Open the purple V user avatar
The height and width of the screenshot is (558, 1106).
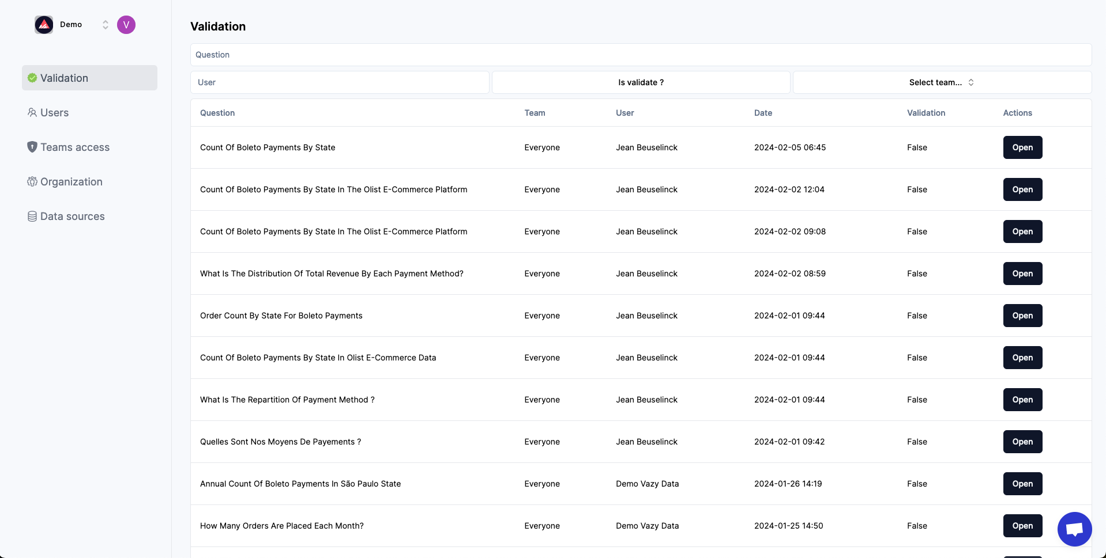pos(126,25)
